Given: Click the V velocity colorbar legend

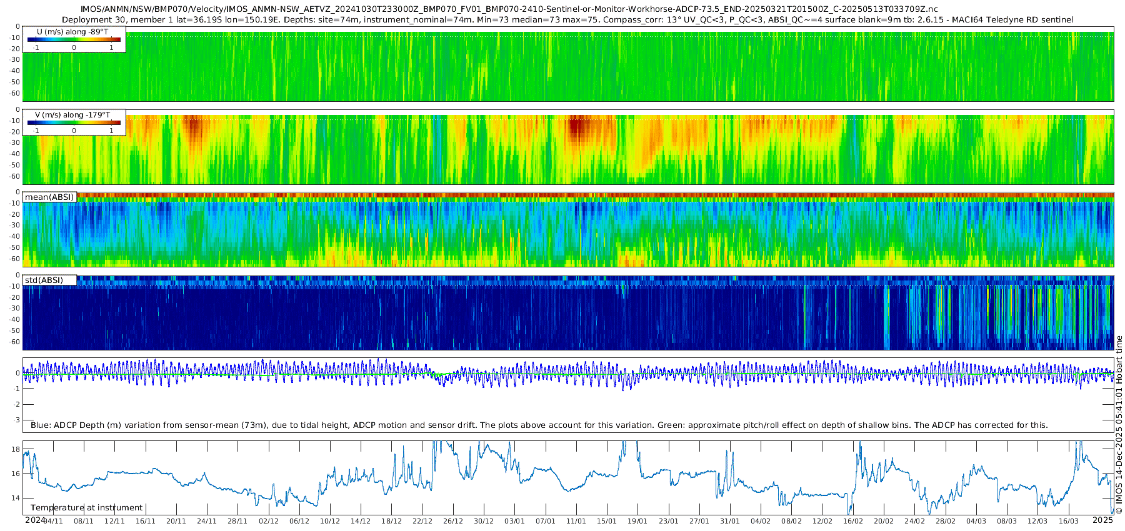Looking at the screenshot, I should (x=74, y=124).
